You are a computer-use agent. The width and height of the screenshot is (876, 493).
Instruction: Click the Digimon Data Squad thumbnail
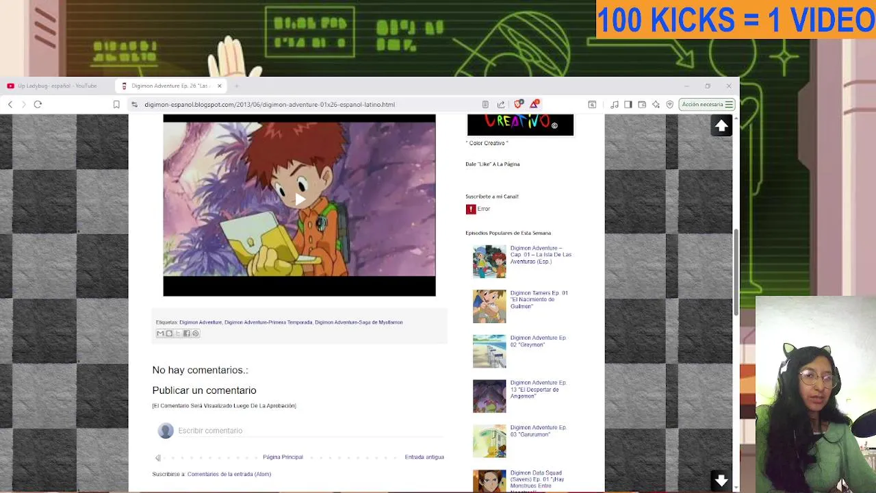[x=489, y=481]
